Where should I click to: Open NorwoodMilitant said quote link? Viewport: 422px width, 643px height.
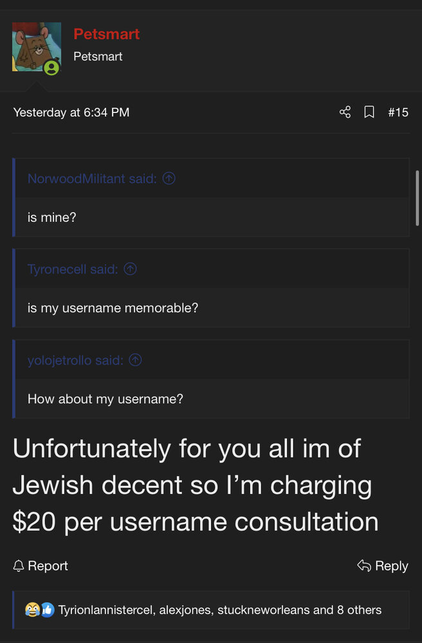[92, 179]
